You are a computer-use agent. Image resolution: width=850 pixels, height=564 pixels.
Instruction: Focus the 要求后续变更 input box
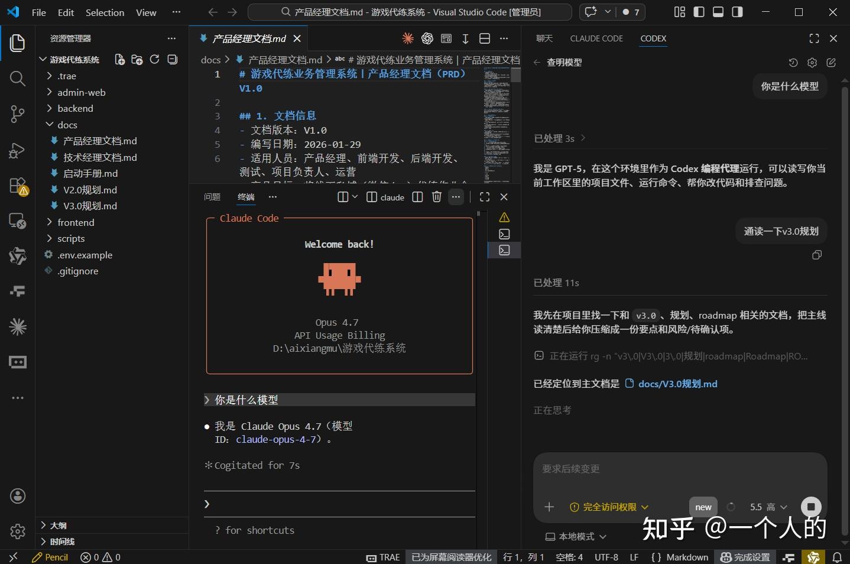(680, 469)
